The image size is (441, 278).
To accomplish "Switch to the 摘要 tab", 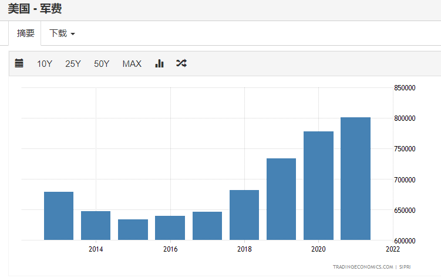I will (26, 33).
